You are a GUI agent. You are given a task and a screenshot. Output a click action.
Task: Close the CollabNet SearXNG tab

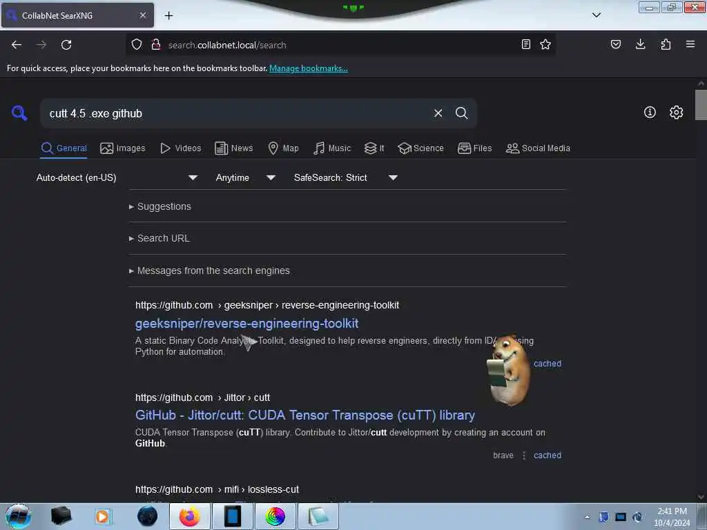coord(143,15)
